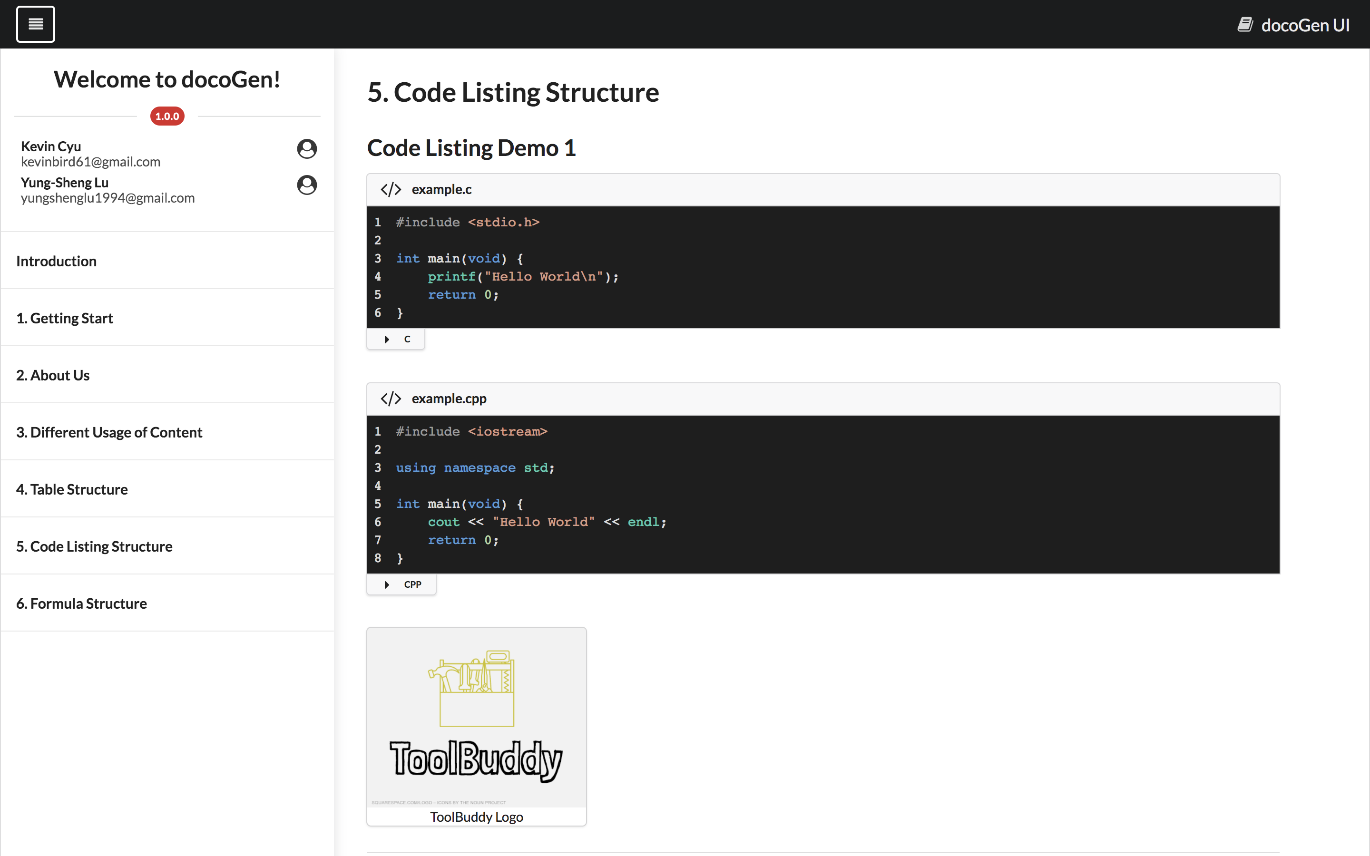Screen dimensions: 1370x856
Task: Click the docoGen UI book icon
Action: (1244, 25)
